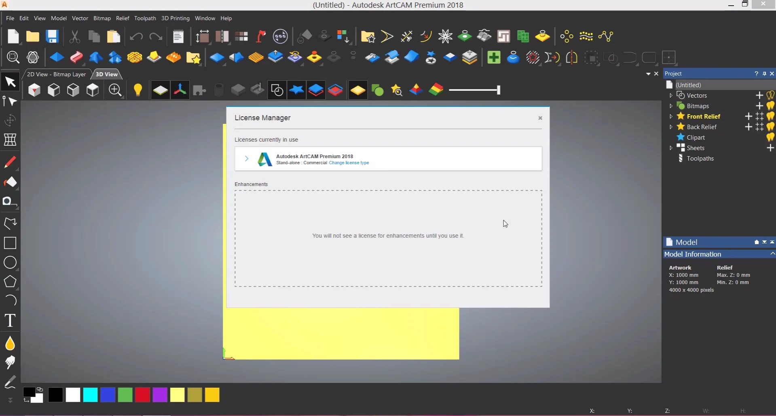Expand the color palette options arrow

coord(10,400)
